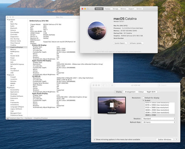Select SATA/SATA Express in the sidebar
Screen dimensions: 185x149
click(x=17, y=64)
